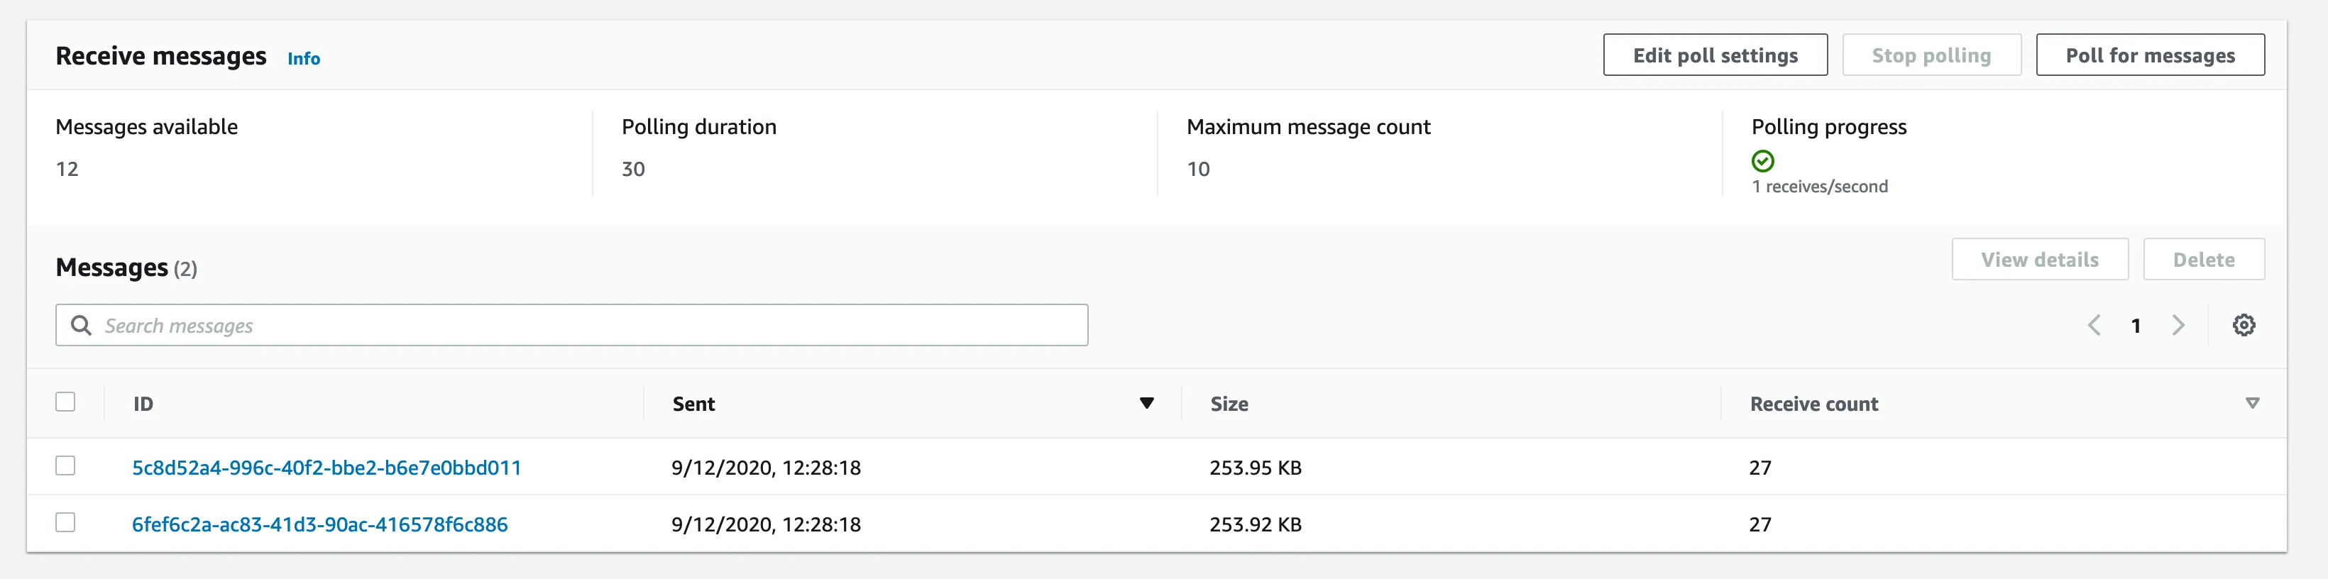Click the polling progress green checkmark icon
The height and width of the screenshot is (579, 2328).
(1762, 162)
